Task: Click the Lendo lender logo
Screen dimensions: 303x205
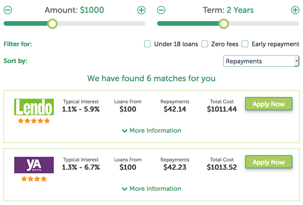Action: click(x=34, y=107)
